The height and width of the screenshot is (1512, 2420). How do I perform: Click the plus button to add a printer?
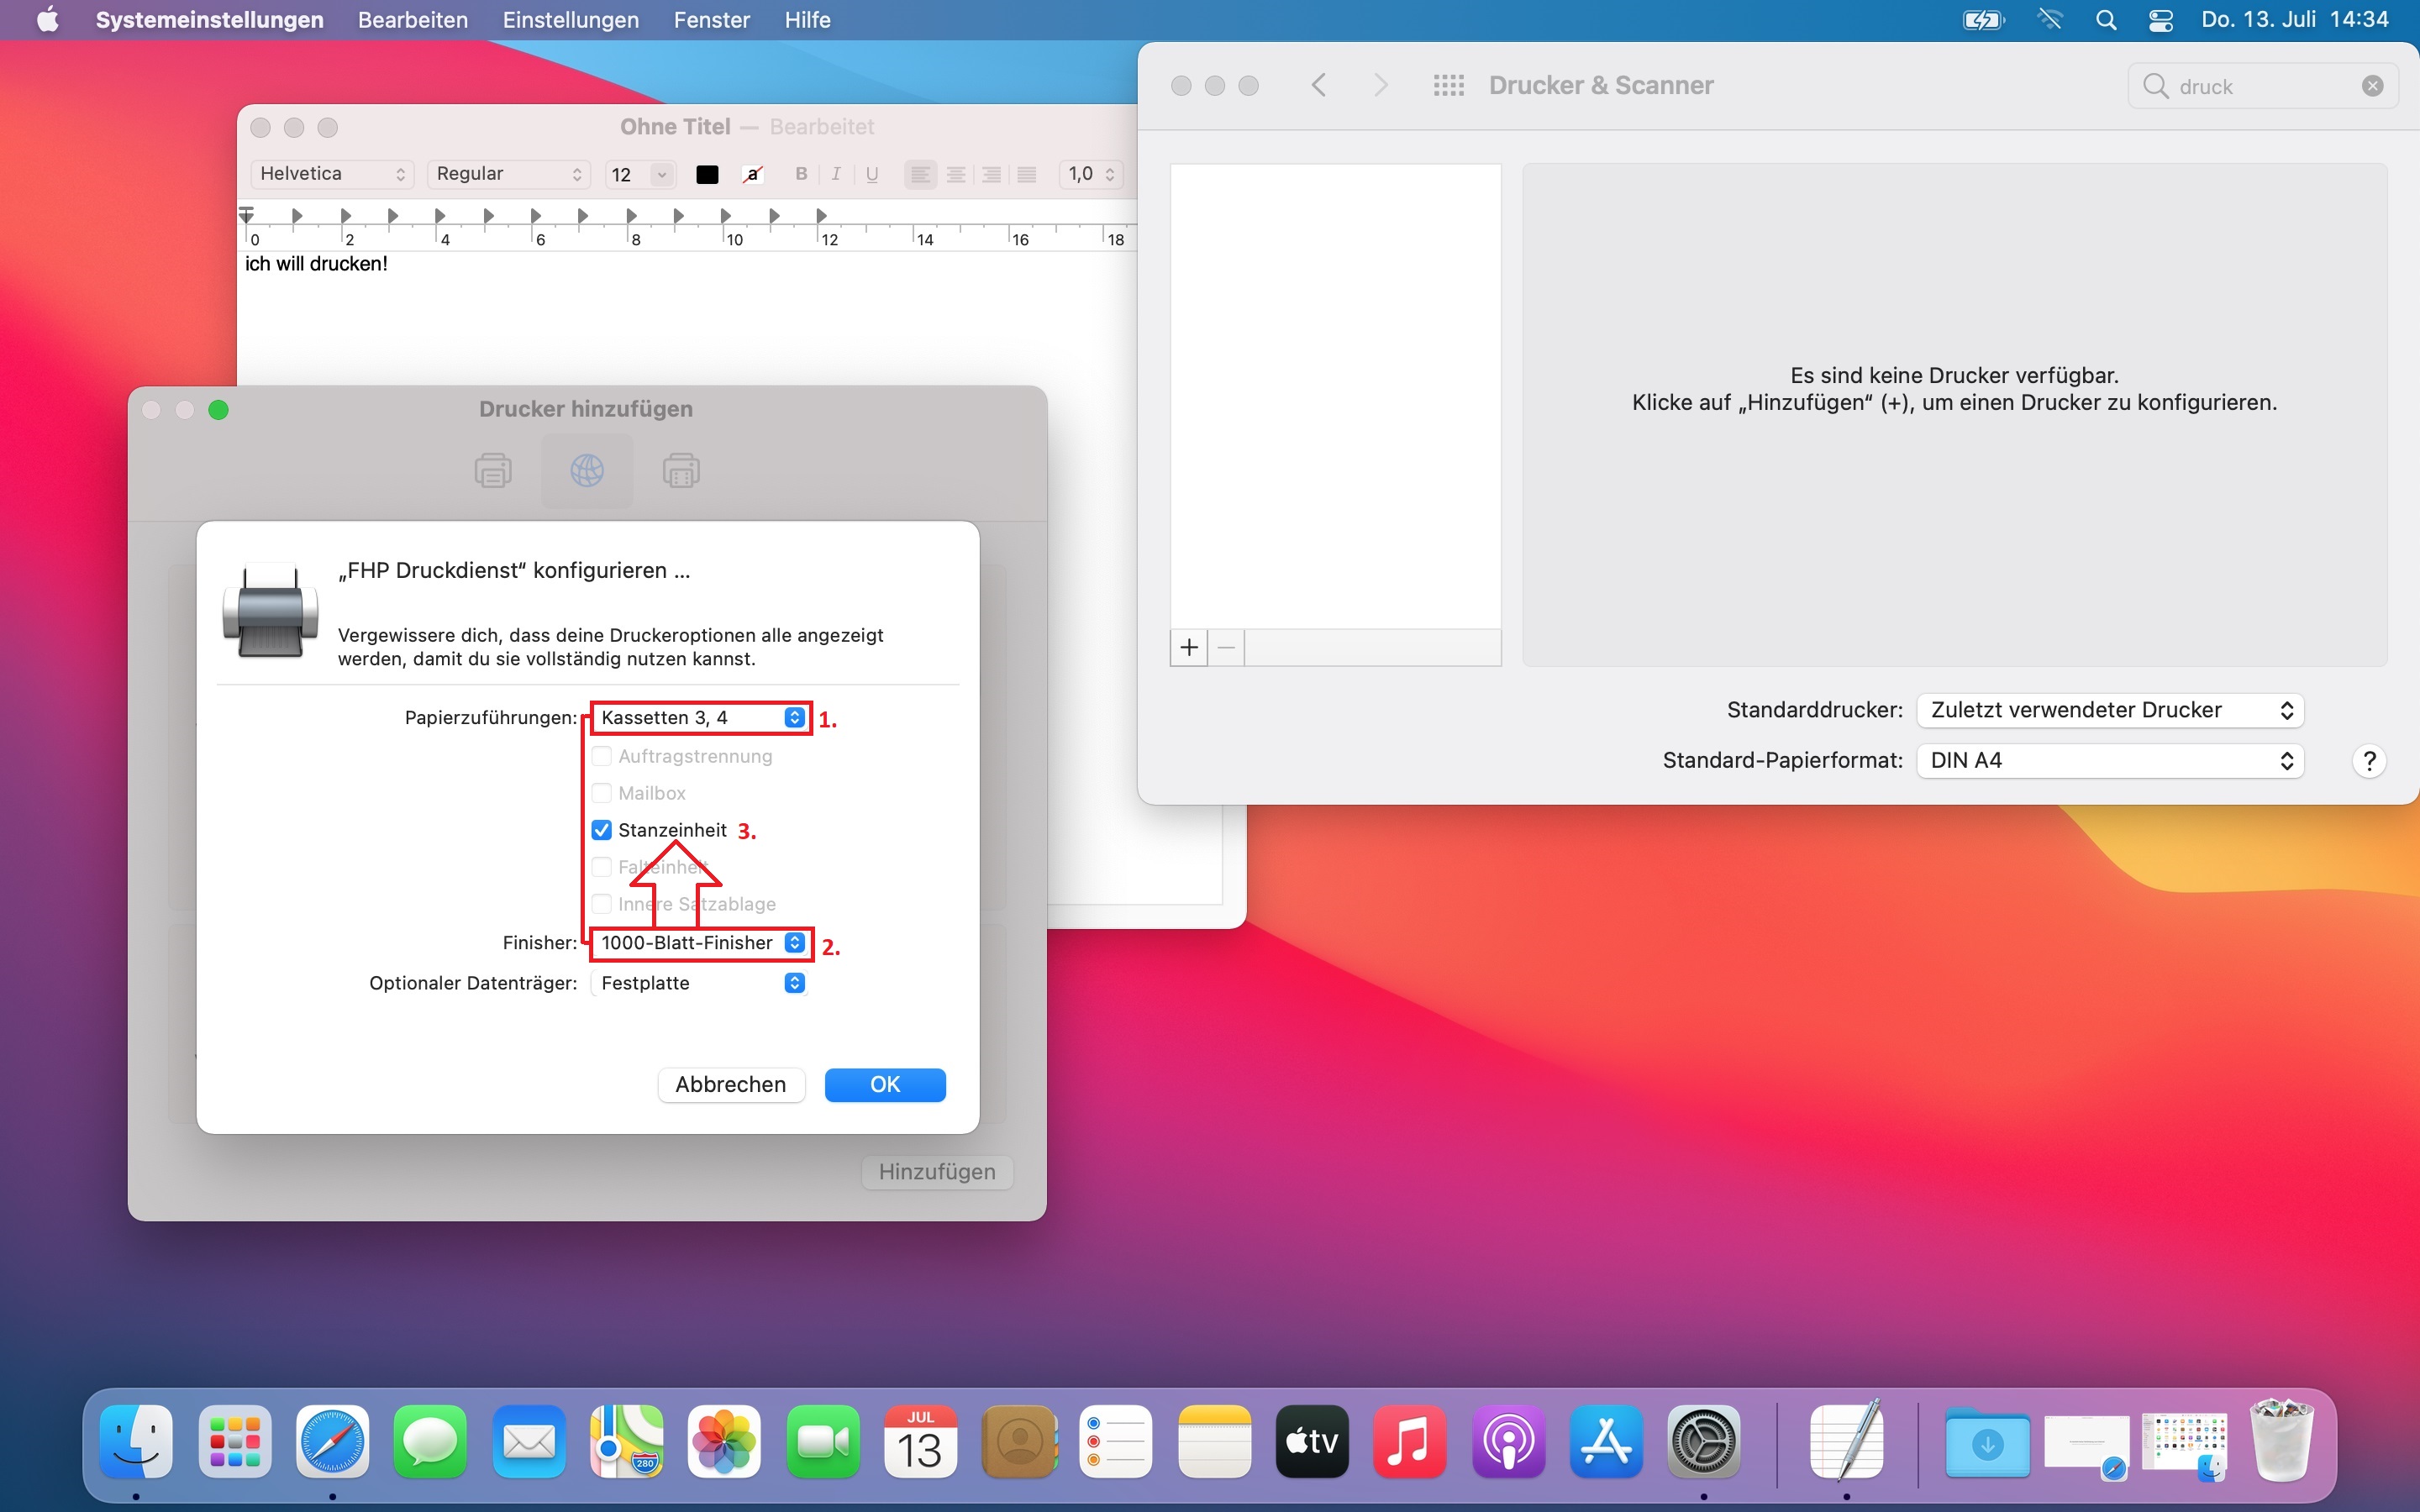coord(1189,648)
